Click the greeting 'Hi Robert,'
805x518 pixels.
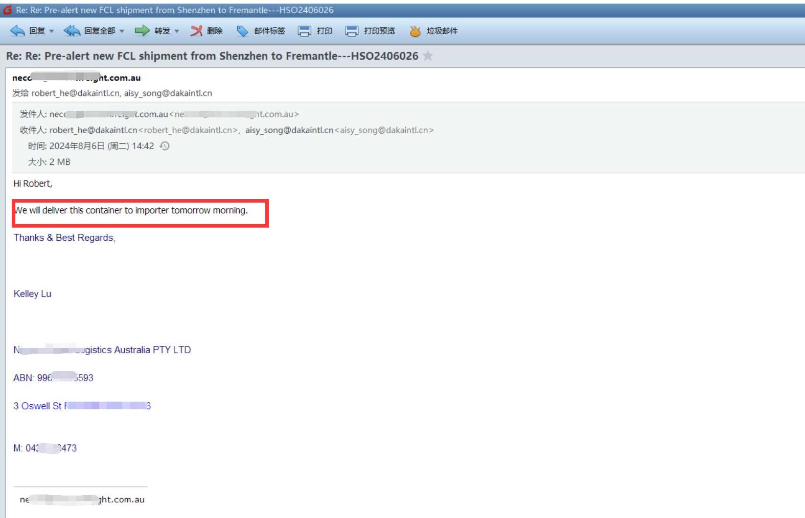click(x=33, y=184)
